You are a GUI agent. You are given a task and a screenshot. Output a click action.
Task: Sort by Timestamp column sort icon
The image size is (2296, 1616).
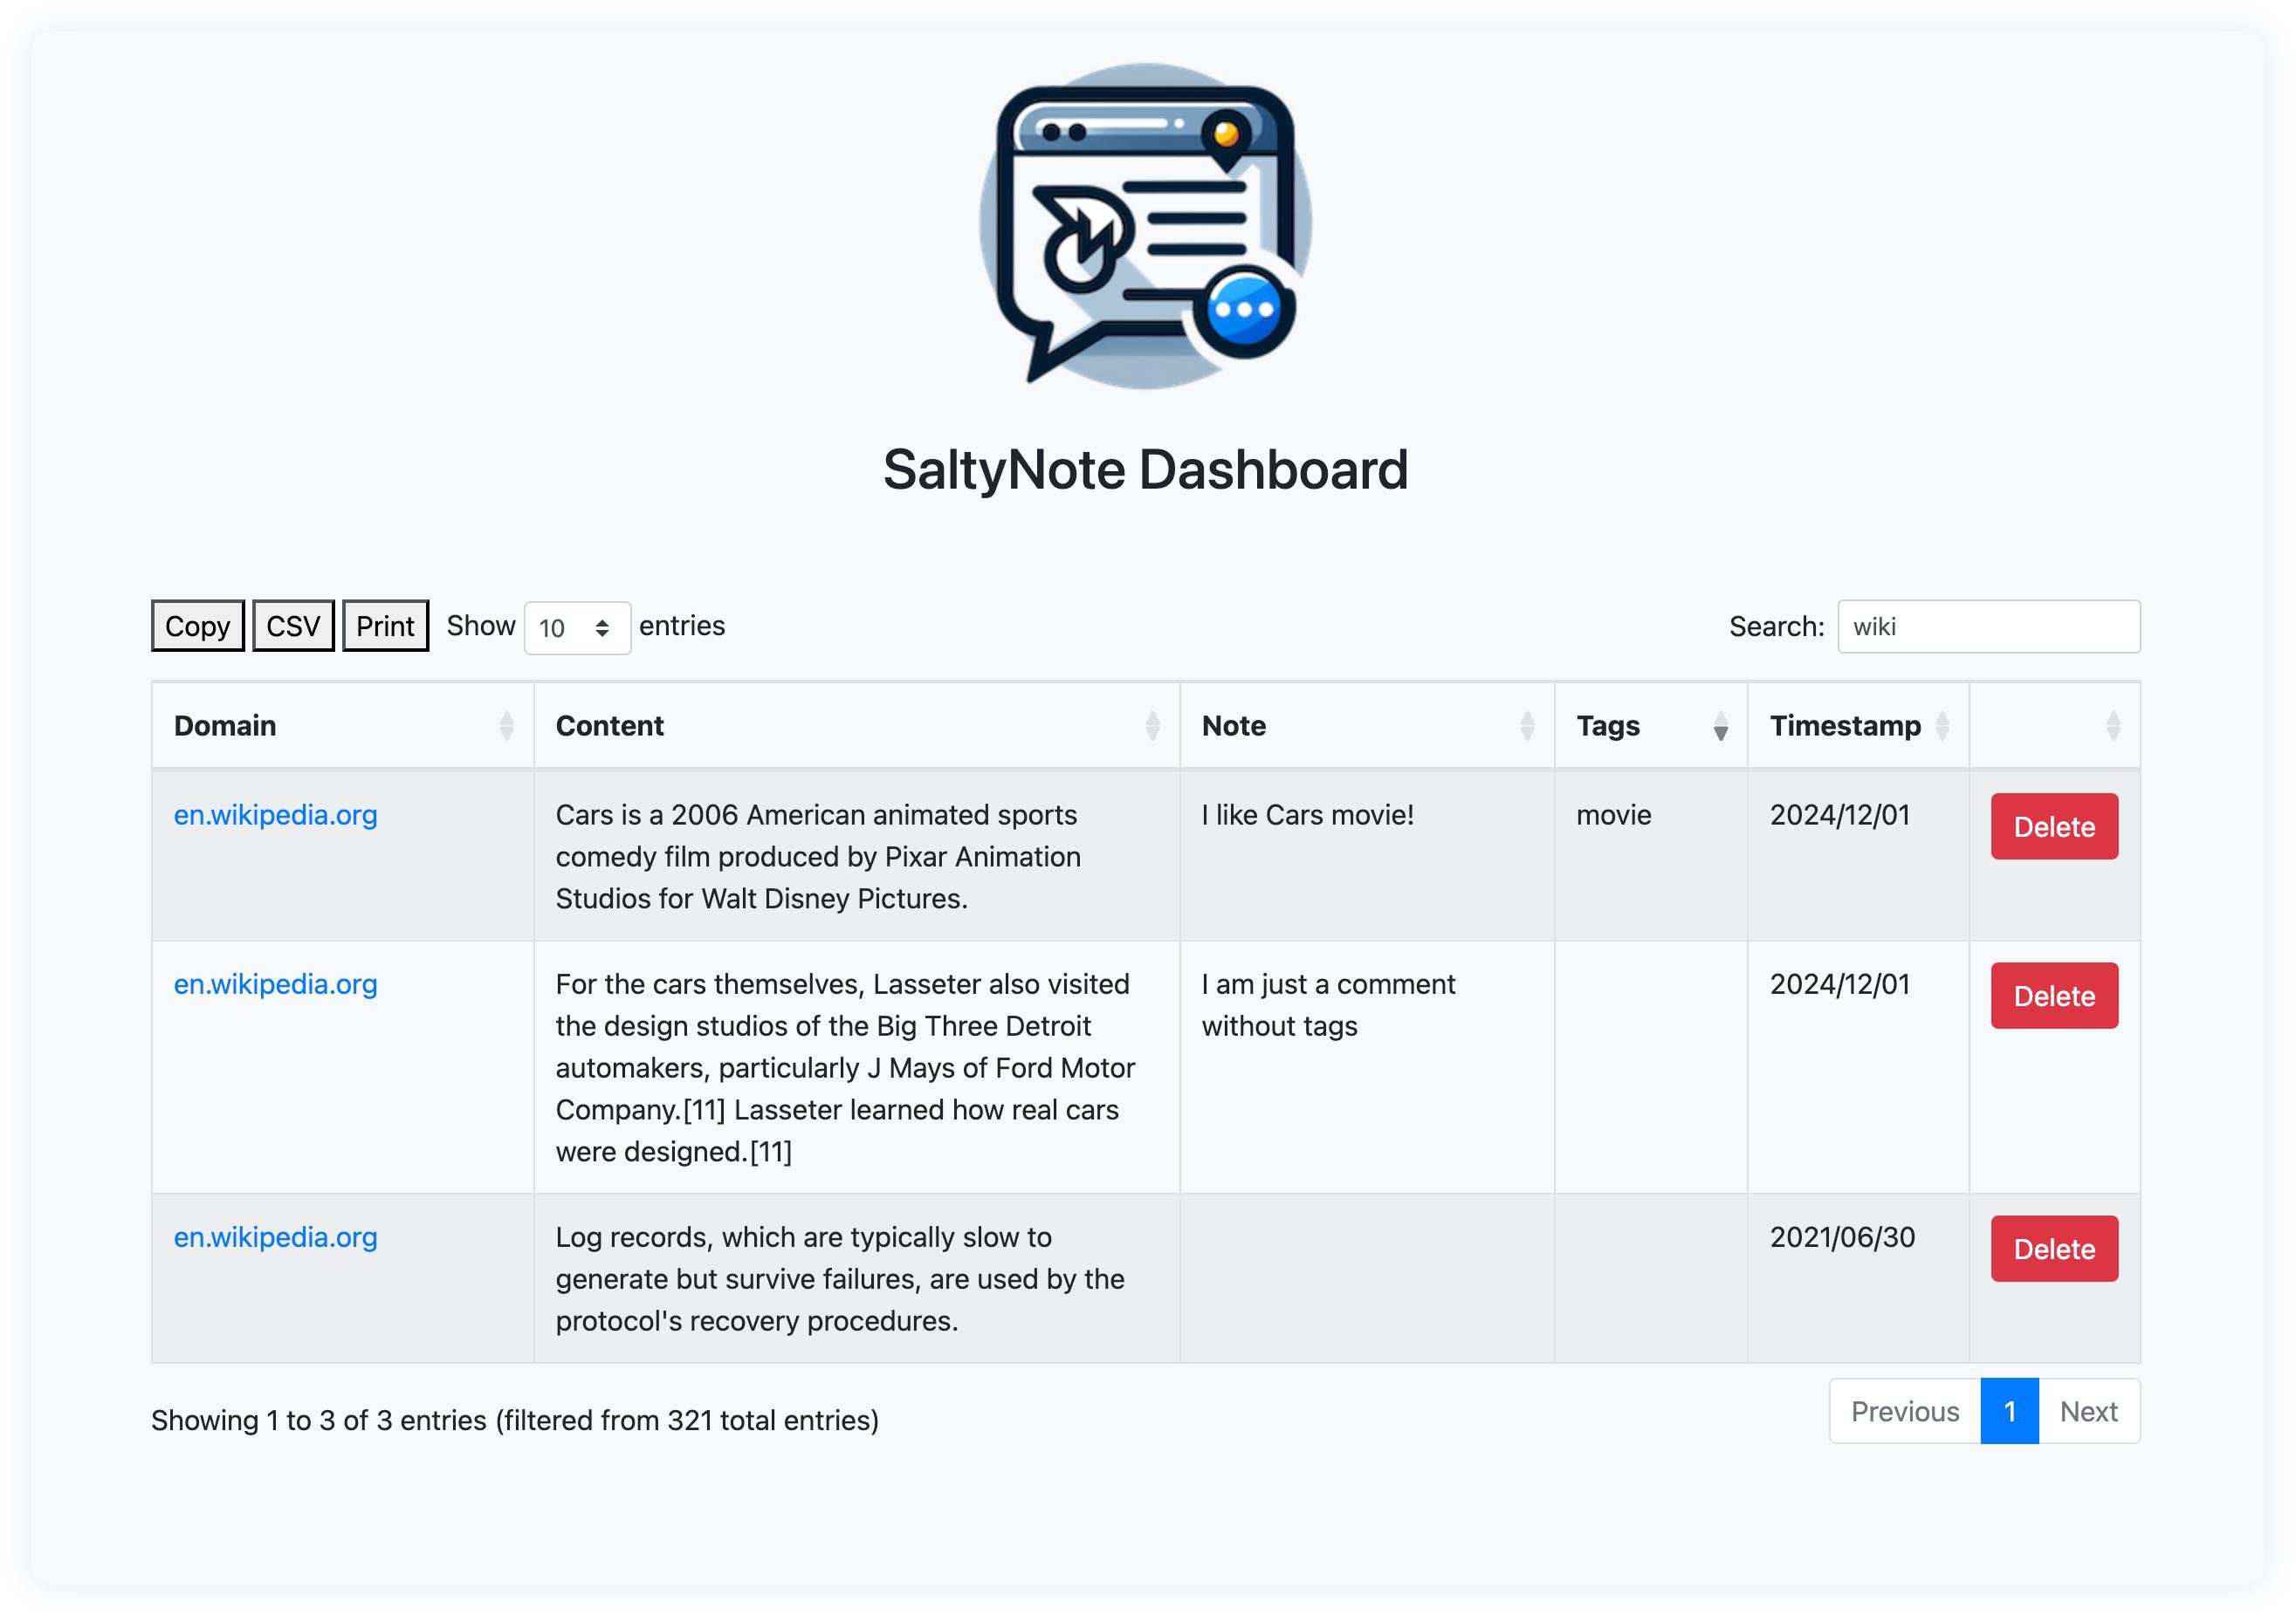(1941, 726)
